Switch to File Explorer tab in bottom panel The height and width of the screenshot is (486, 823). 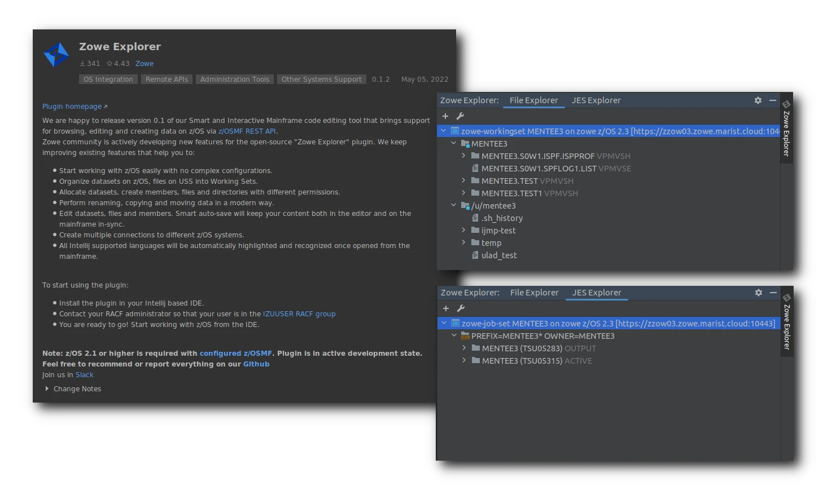click(x=534, y=293)
